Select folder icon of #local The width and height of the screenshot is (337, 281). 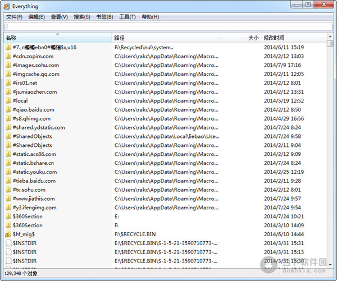(8, 101)
